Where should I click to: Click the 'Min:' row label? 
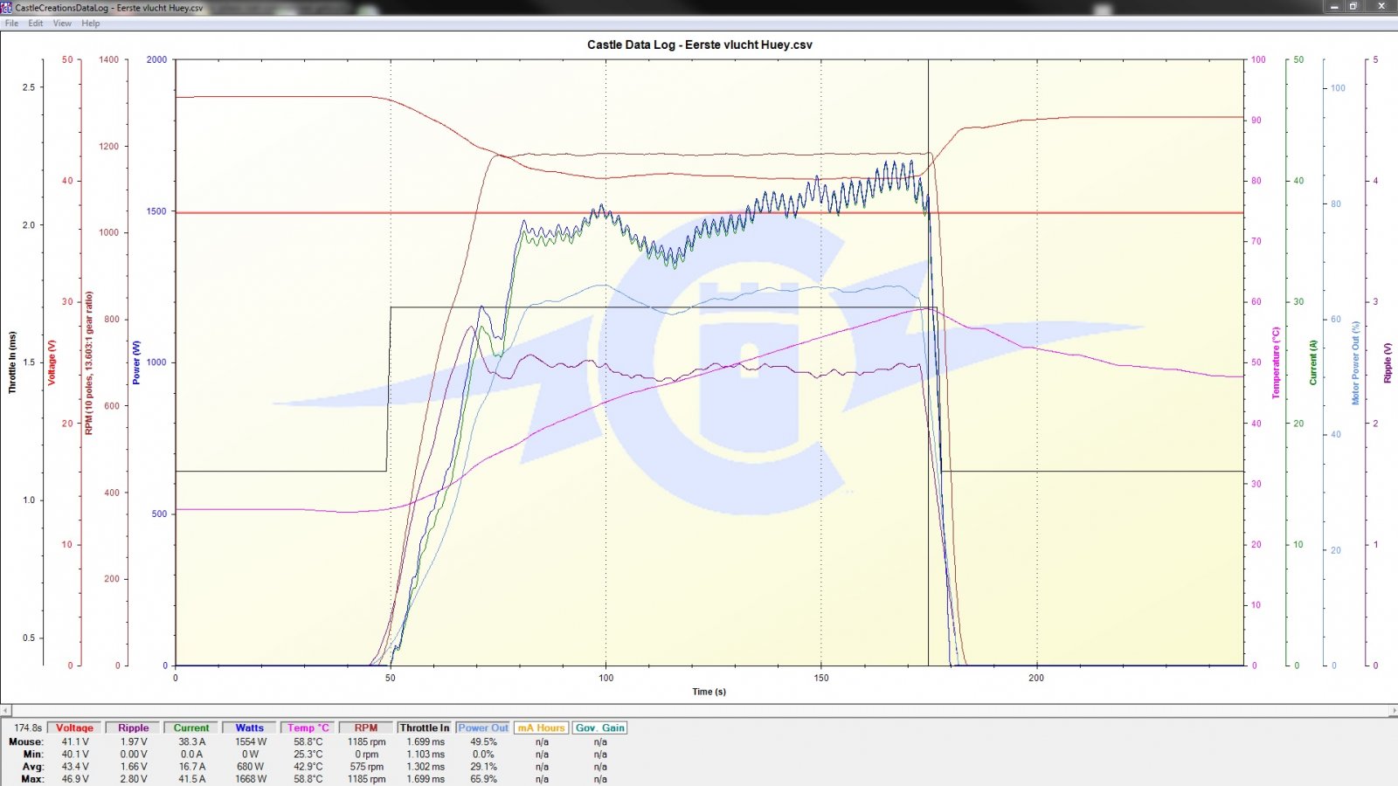(x=33, y=754)
